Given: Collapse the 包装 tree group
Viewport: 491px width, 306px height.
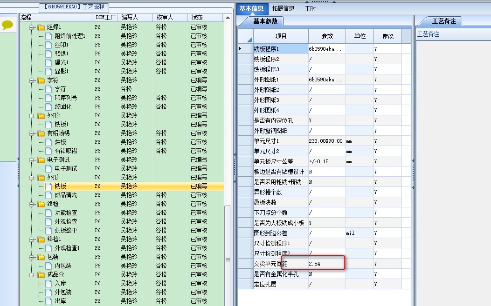Looking at the screenshot, I should [x=32, y=257].
